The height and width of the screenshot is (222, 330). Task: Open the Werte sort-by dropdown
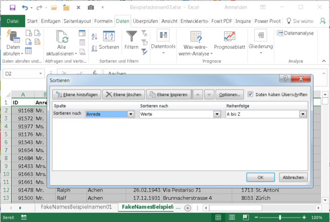click(217, 114)
